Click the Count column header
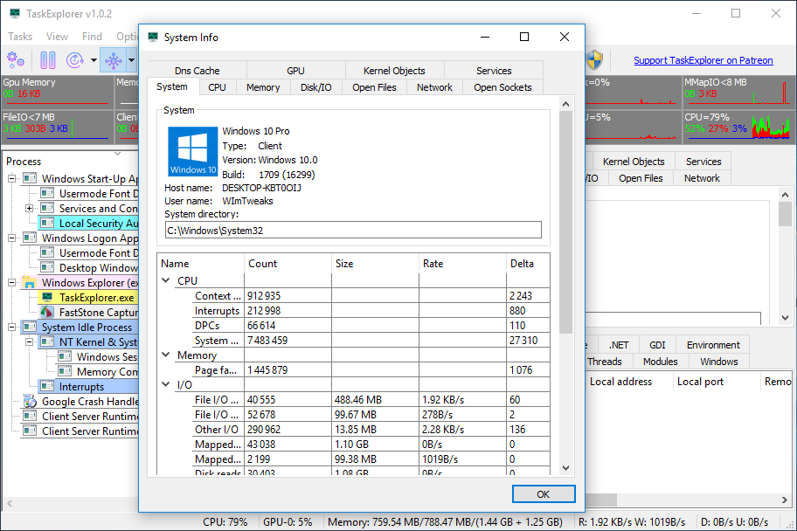 pos(288,264)
